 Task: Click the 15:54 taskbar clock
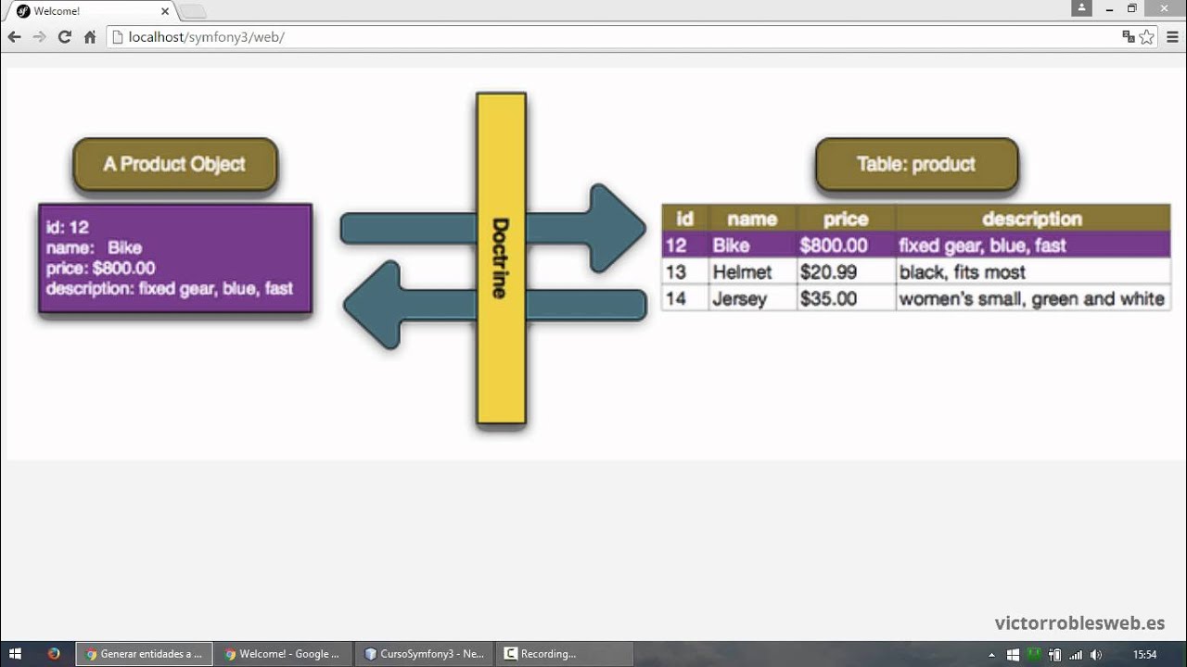tap(1145, 655)
